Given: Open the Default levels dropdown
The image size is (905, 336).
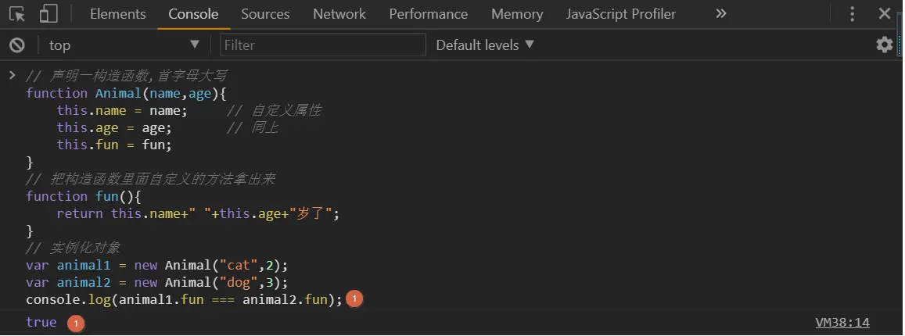Looking at the screenshot, I should point(485,45).
